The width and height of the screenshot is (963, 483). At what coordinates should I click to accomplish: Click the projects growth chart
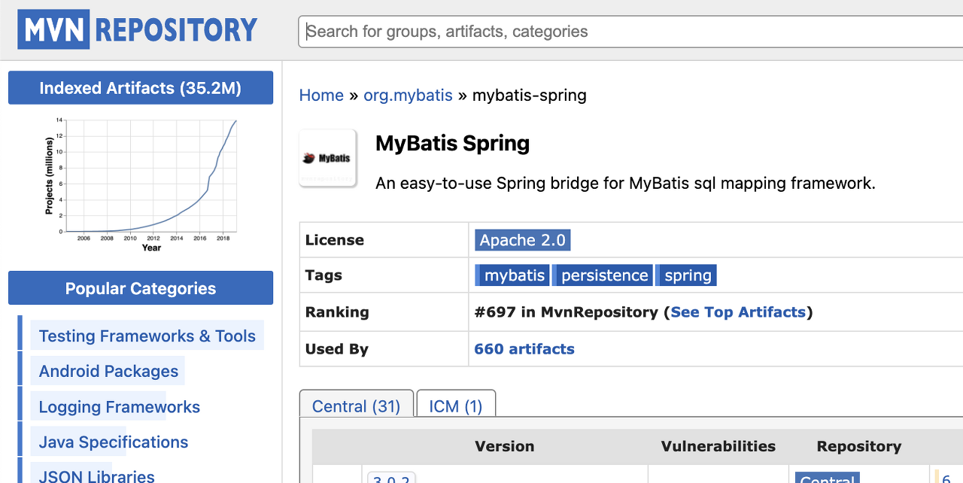(141, 184)
